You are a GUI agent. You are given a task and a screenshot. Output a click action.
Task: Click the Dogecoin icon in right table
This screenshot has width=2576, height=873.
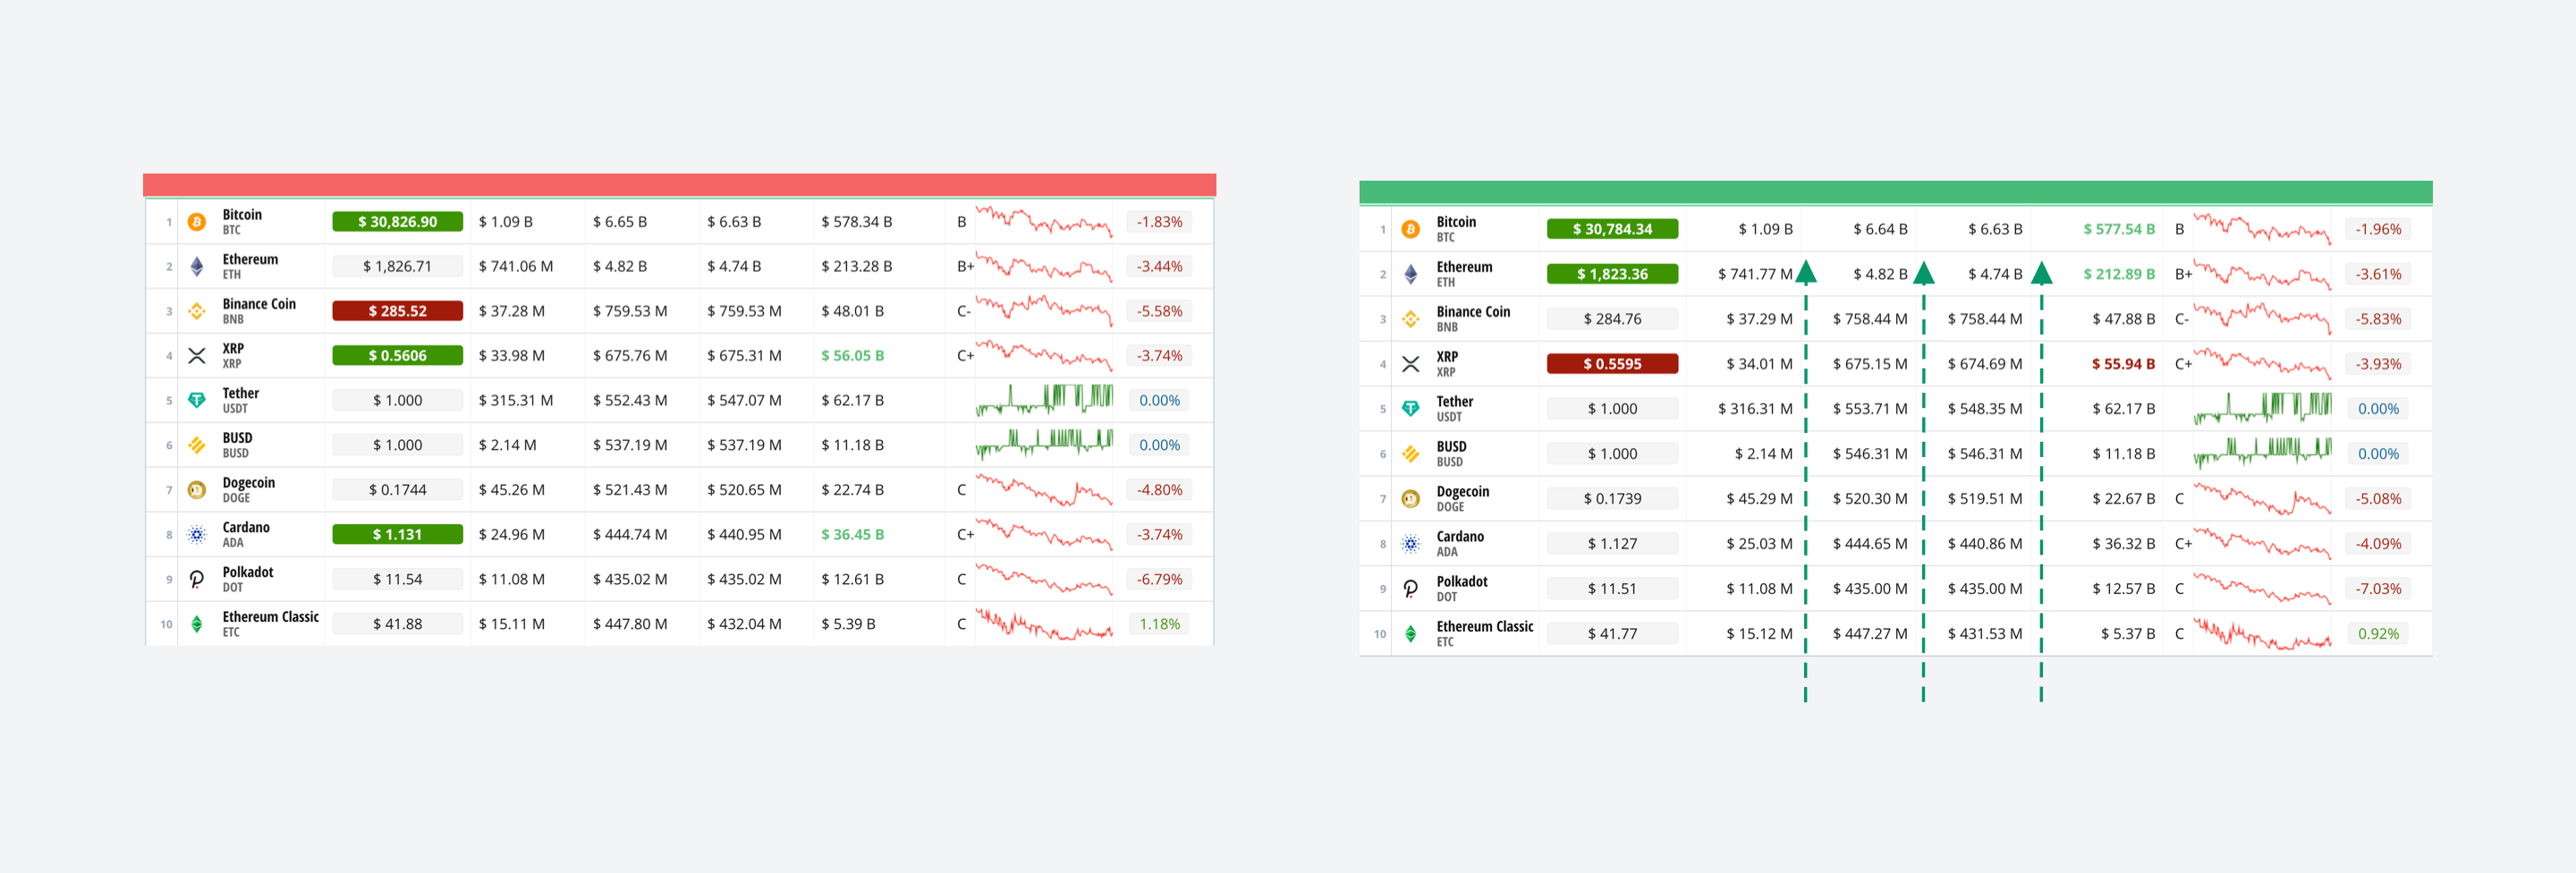pos(1411,499)
